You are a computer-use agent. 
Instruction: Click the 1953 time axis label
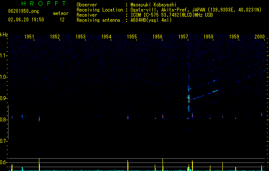point(80,36)
